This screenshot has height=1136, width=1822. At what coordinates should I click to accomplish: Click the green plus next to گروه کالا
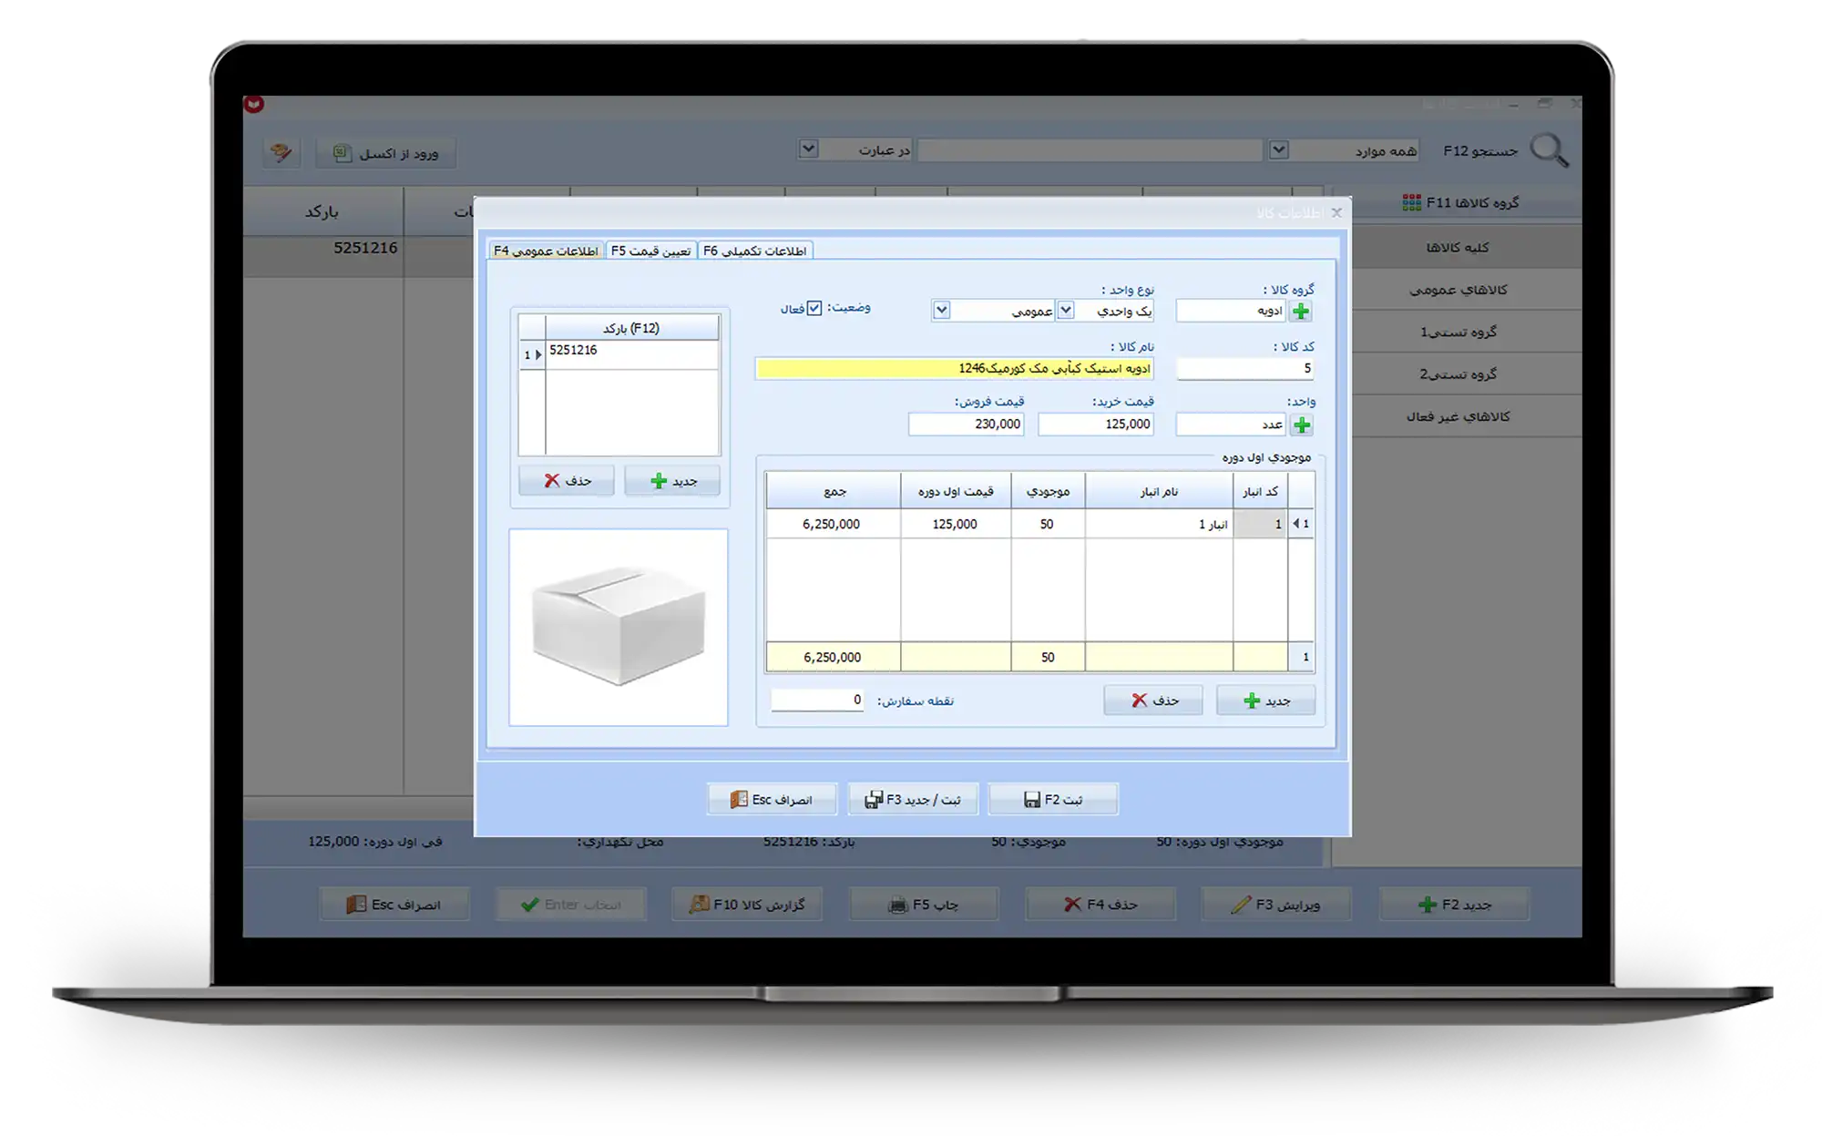(1301, 312)
